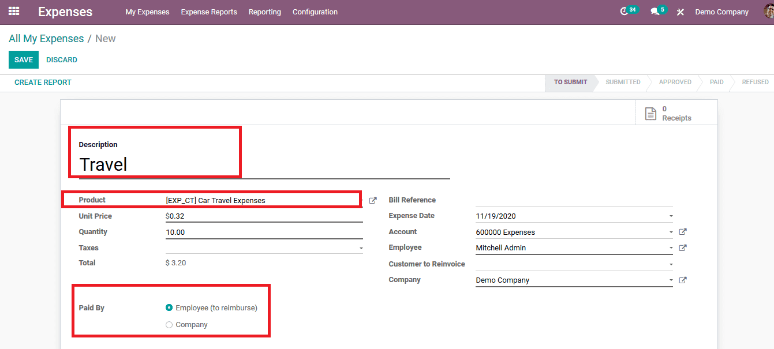Discard the new expense
The width and height of the screenshot is (774, 349).
tap(62, 60)
